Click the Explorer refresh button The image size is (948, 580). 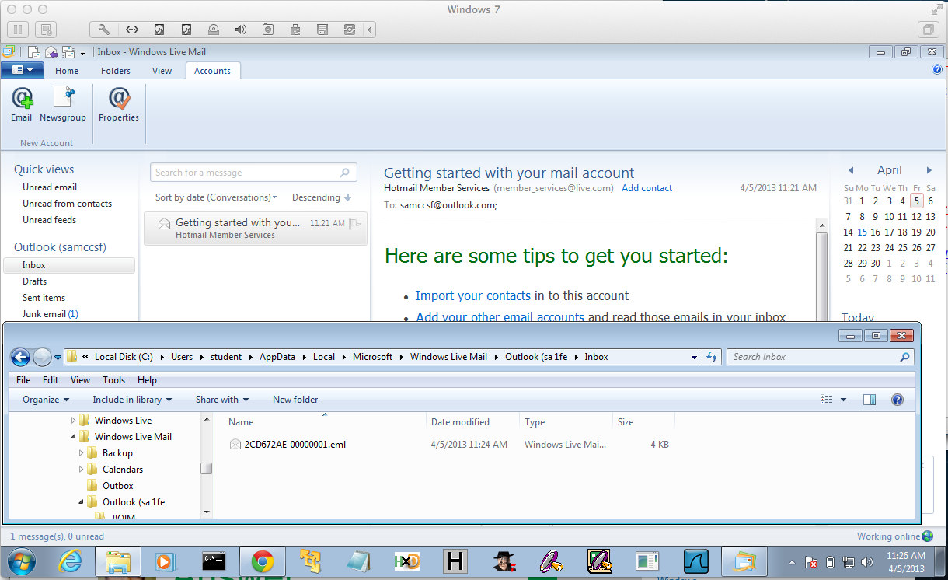(x=712, y=357)
